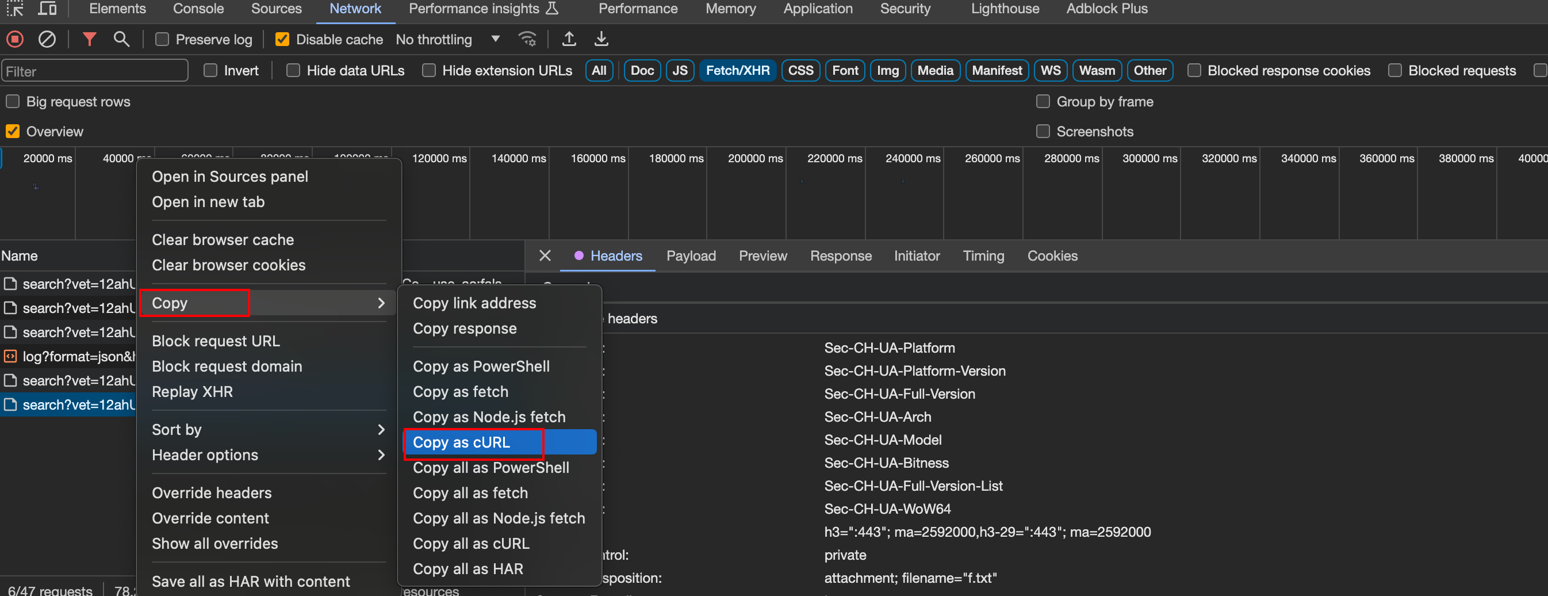Filter by WS type
This screenshot has width=1548, height=596.
pyautogui.click(x=1051, y=70)
